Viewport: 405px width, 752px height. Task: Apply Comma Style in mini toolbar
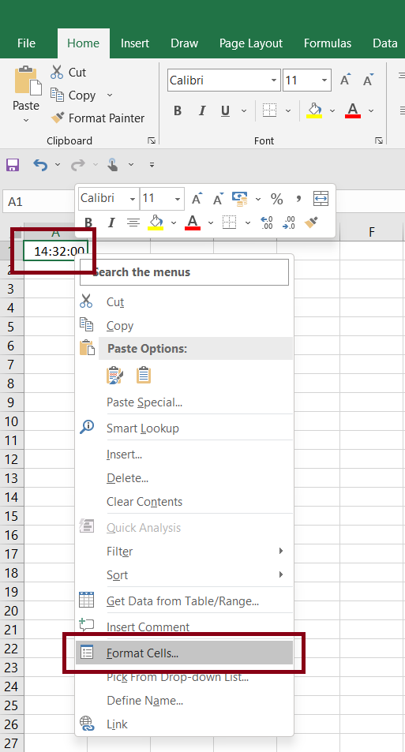(299, 199)
